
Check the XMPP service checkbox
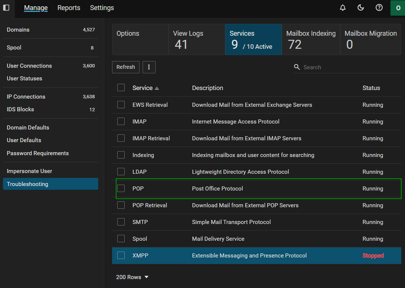point(121,255)
